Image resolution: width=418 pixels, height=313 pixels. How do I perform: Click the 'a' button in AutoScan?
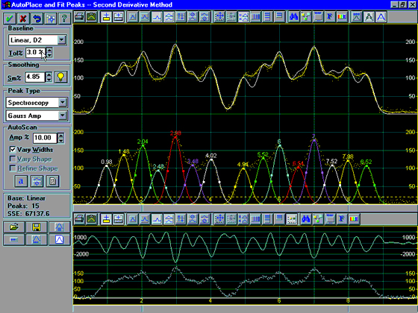click(21, 181)
